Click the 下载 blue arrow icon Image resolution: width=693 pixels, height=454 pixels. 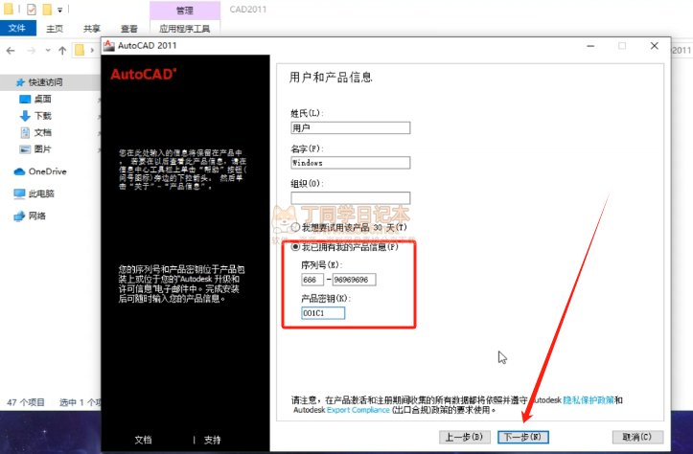[x=25, y=116]
